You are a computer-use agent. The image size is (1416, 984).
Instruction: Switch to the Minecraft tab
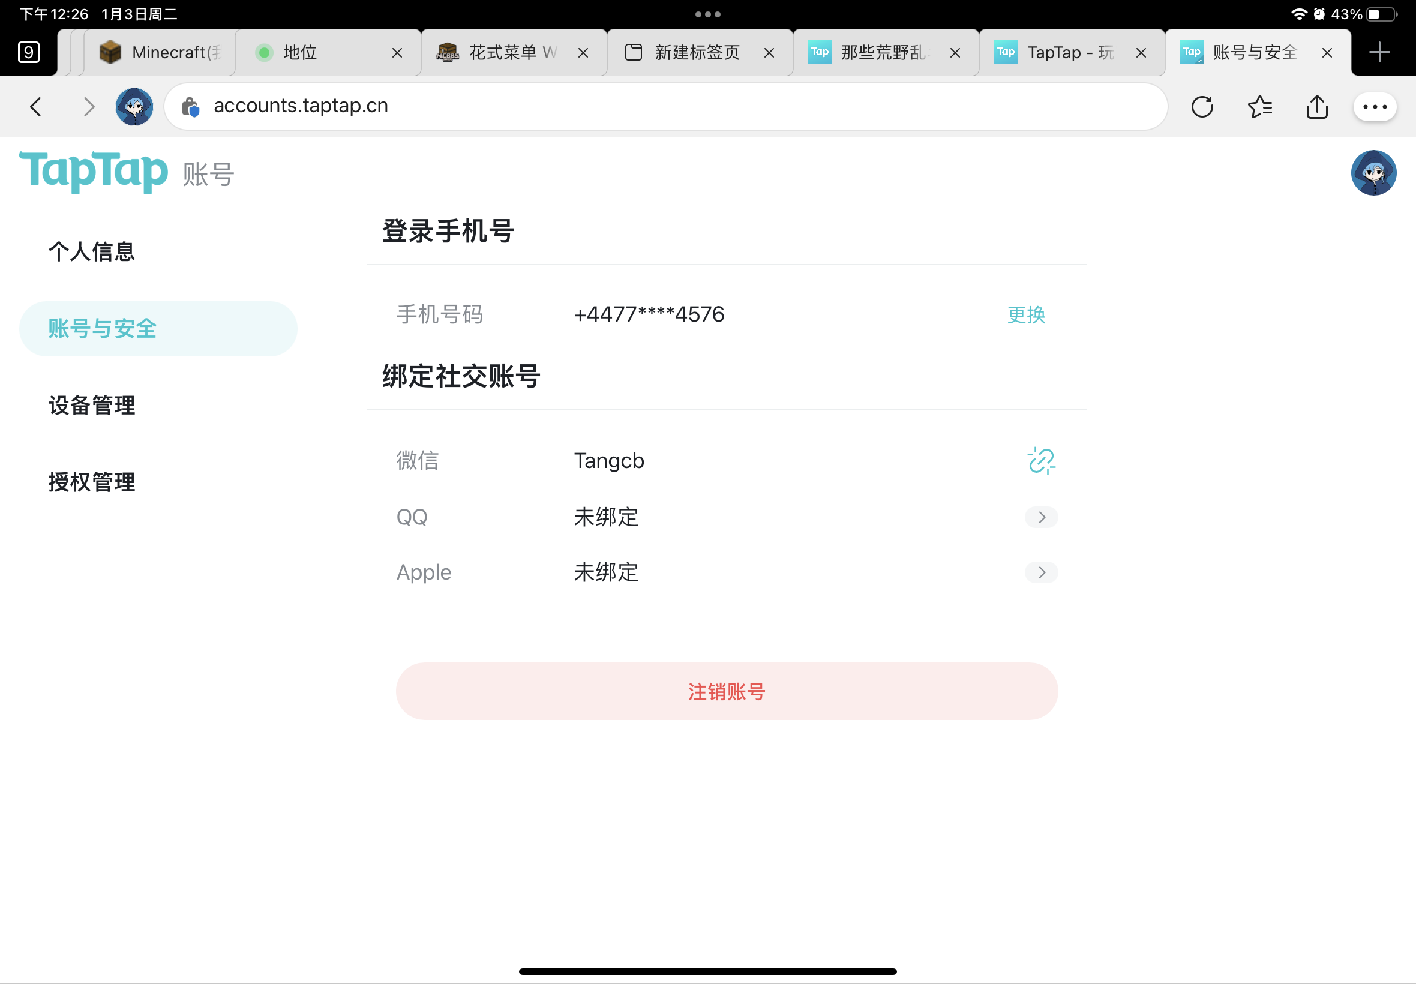[159, 52]
